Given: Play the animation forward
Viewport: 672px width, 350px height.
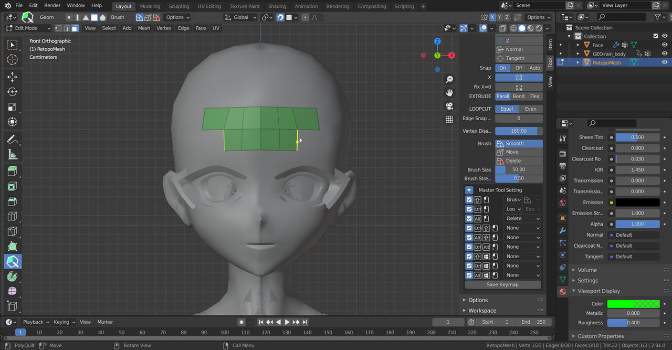Looking at the screenshot, I should point(287,322).
